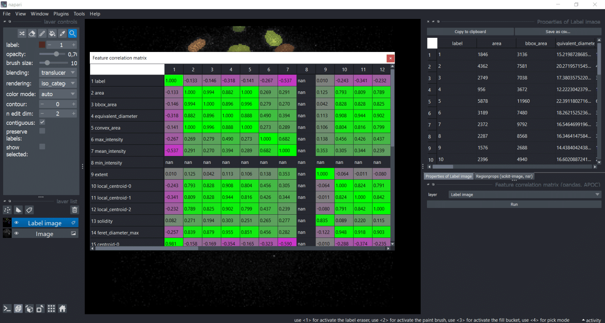Open the console terminal icon
This screenshot has height=323, width=605.
click(7, 309)
